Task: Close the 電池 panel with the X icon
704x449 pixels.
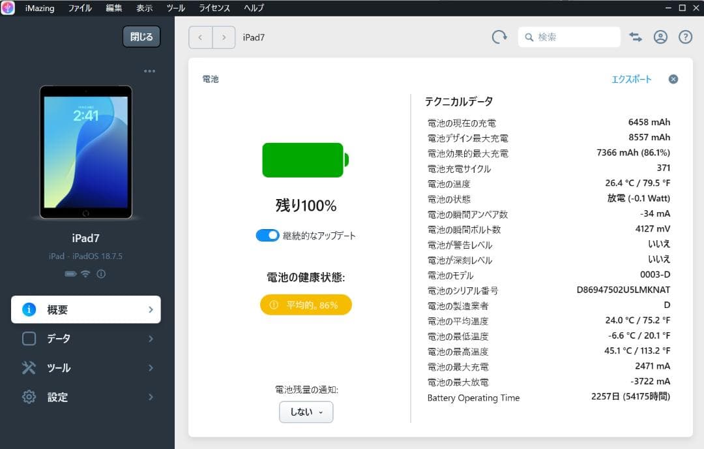Action: click(673, 79)
